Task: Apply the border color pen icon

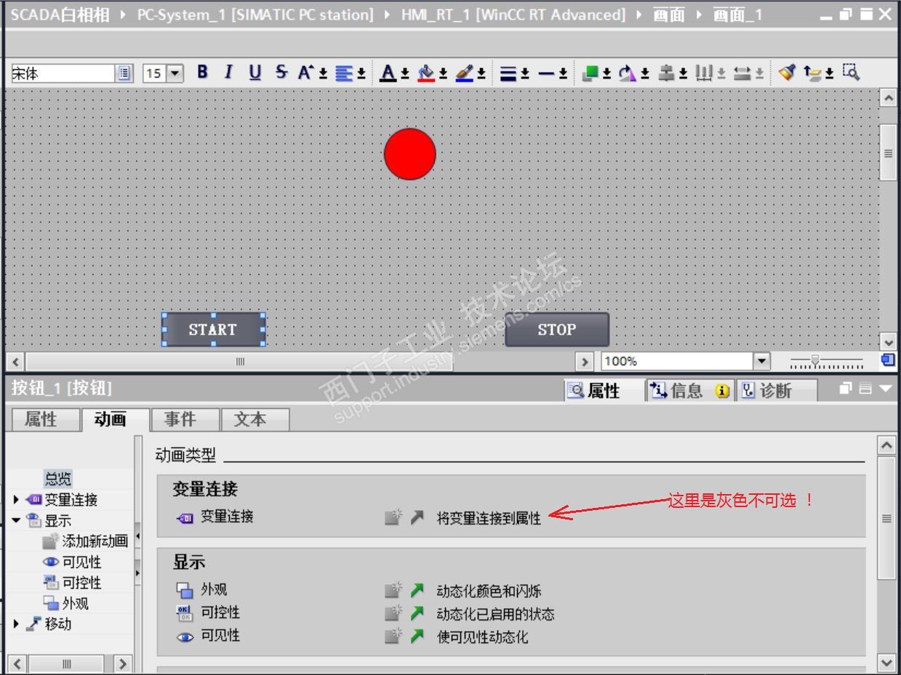Action: click(465, 73)
